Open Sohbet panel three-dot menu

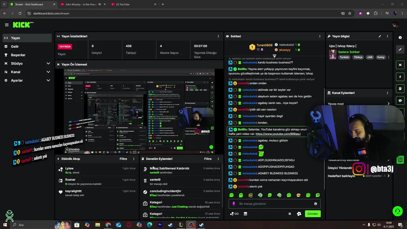(x=320, y=36)
